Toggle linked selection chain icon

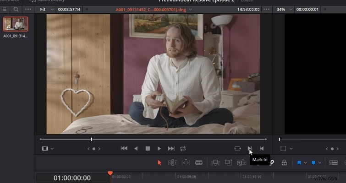click(271, 163)
